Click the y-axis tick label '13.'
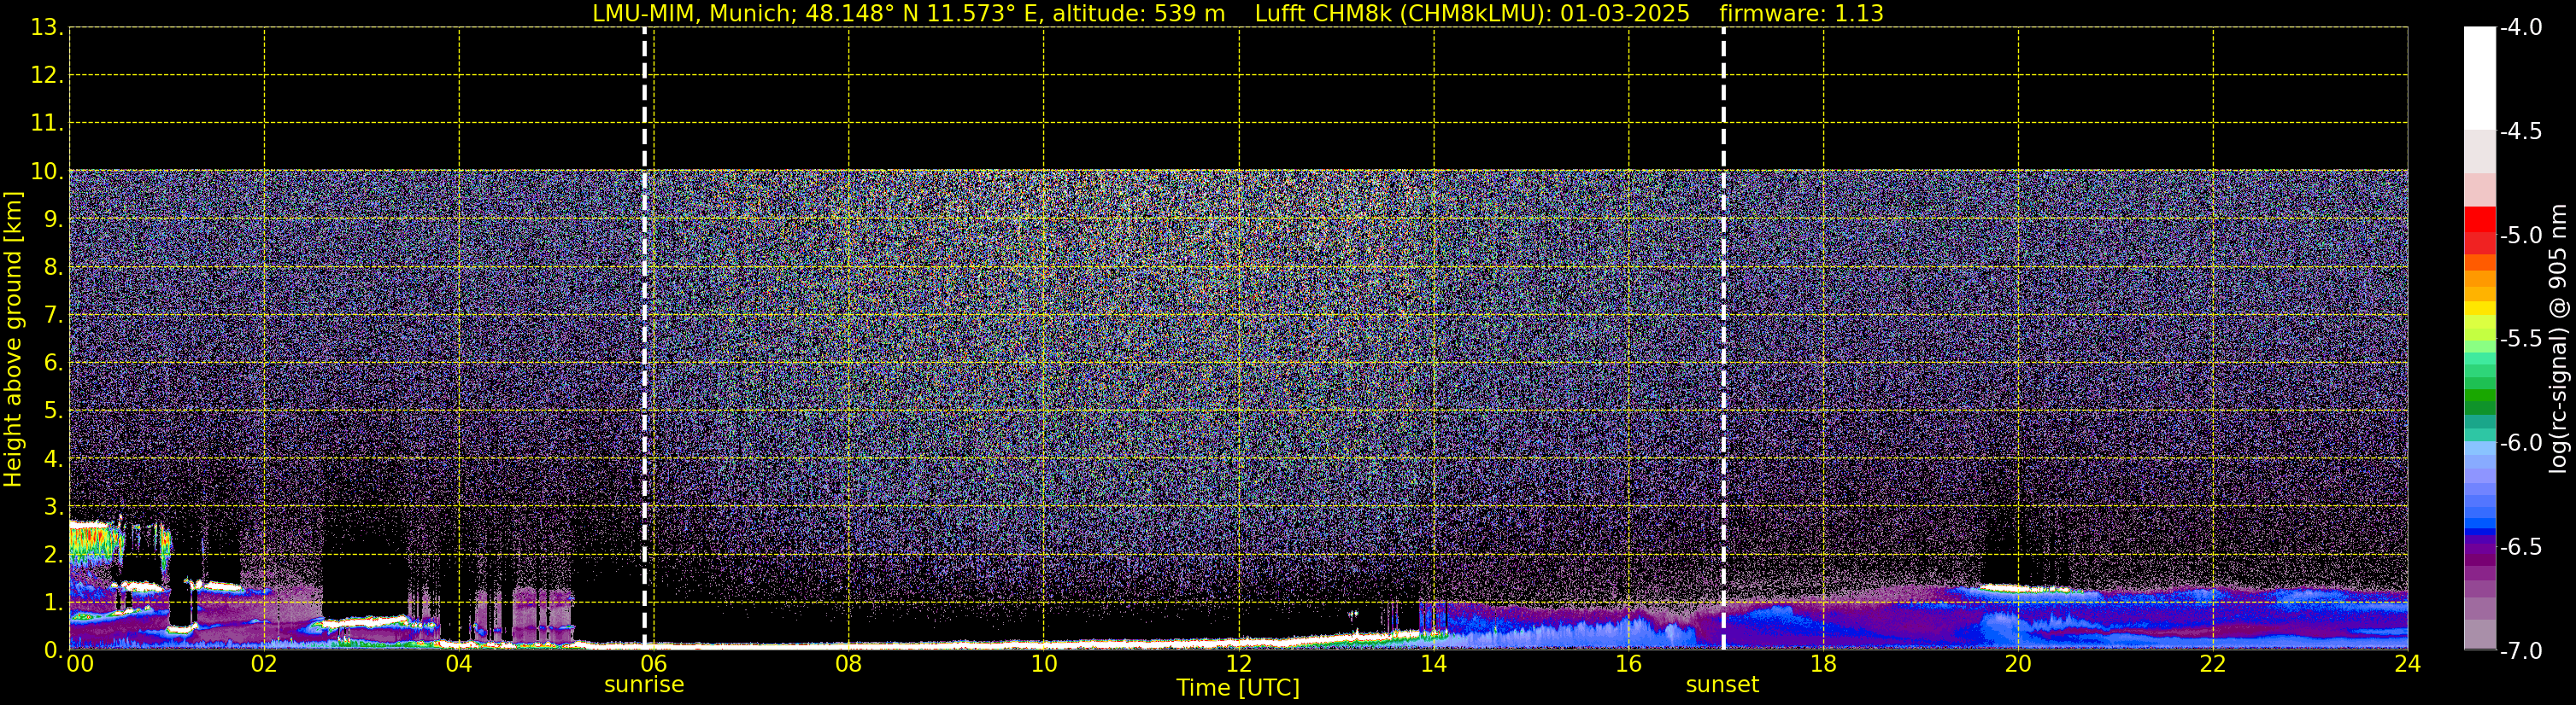2576x705 pixels. click(x=47, y=28)
